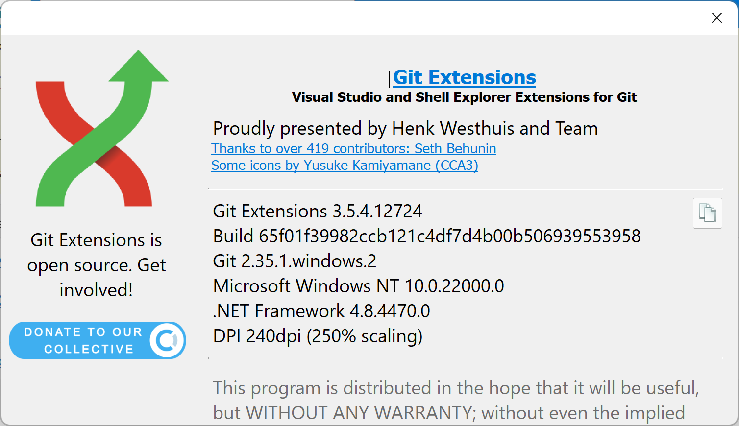Click the Git 2.35.1.windows.2 line
The image size is (739, 426).
(x=295, y=261)
